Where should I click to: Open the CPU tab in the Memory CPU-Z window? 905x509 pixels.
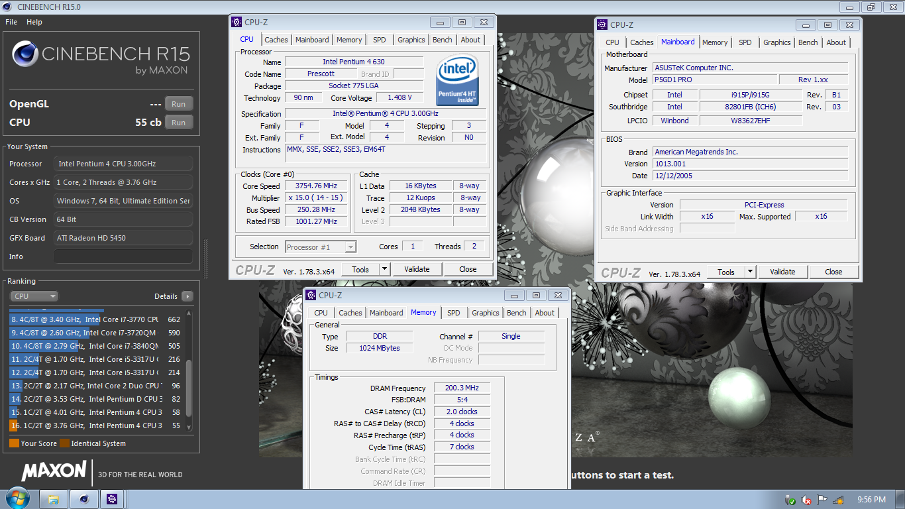pyautogui.click(x=321, y=313)
